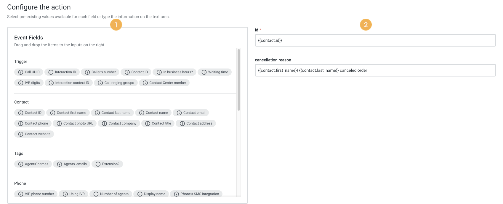Click into the cancellation reason field
Image resolution: width=503 pixels, height=204 pixels.
375,70
